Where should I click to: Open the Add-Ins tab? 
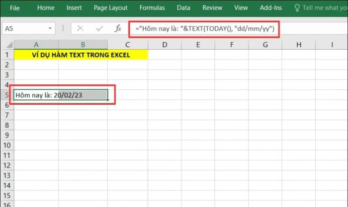coord(271,8)
